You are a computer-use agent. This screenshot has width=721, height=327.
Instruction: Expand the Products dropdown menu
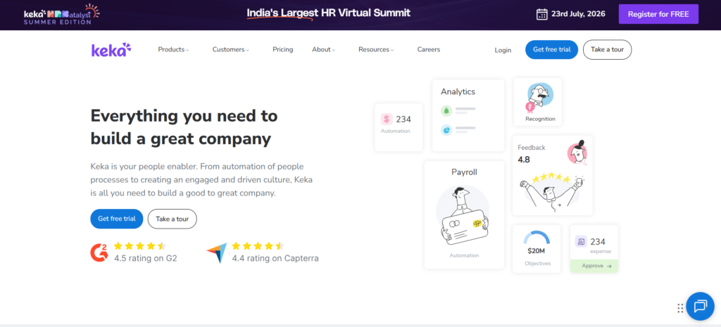pos(173,50)
